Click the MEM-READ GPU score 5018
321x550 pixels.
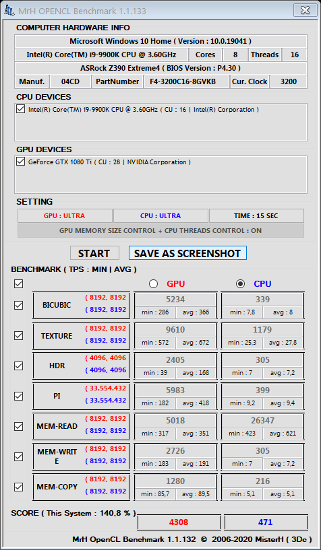175,420
